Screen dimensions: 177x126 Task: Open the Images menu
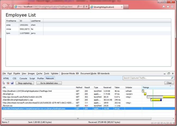[x=31, y=73]
